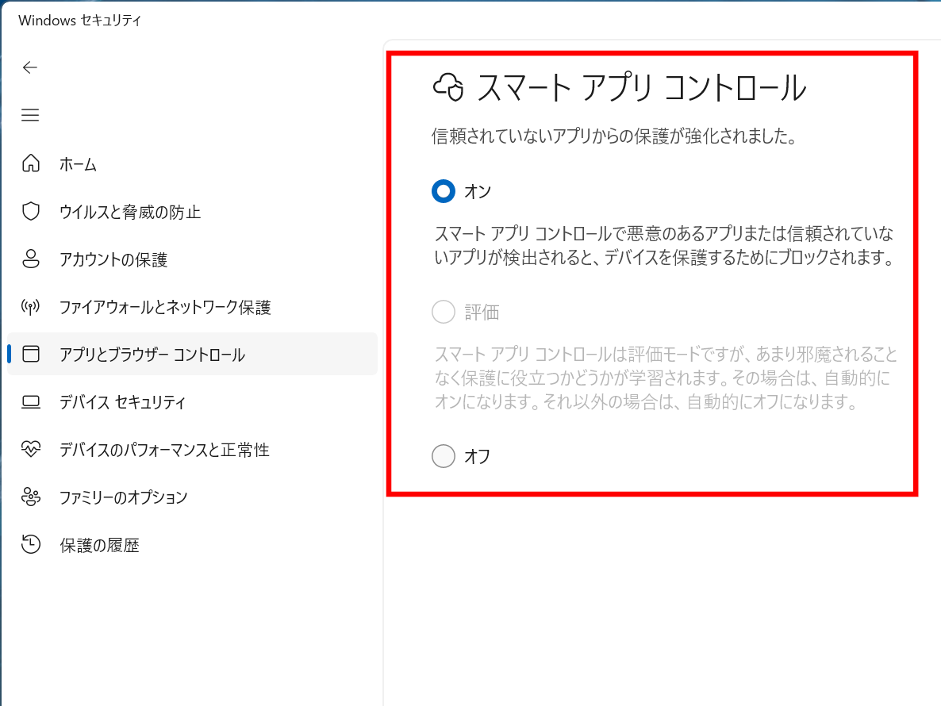Click the app and browser window icon
Screen dimensions: 941x706
31,354
